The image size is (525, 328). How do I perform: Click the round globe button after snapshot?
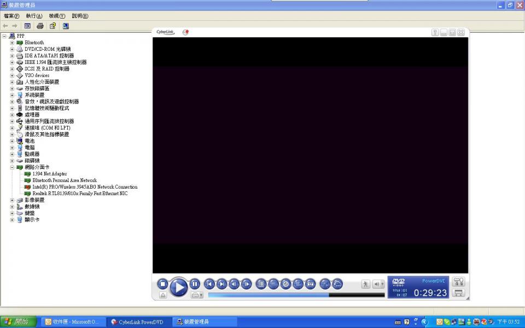[x=325, y=284]
